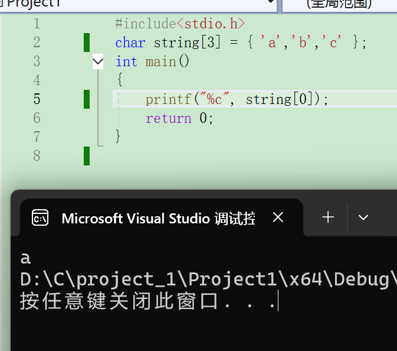The height and width of the screenshot is (351, 397).
Task: Click the green change marker beside line 5
Action: point(87,99)
